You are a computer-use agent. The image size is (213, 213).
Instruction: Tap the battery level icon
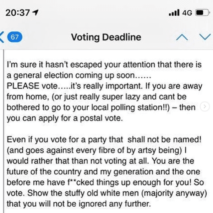202,12
